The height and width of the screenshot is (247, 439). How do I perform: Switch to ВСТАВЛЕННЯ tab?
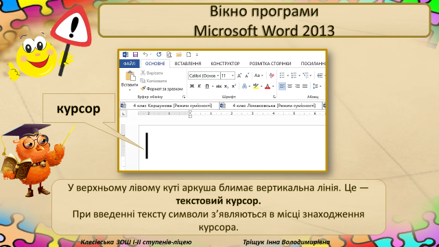[188, 64]
